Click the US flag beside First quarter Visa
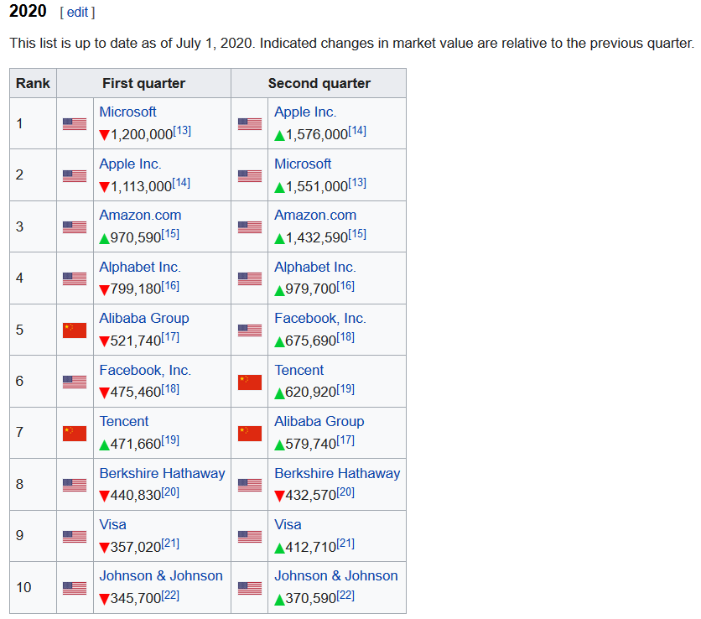Screen dimensions: 701x619 pos(75,536)
